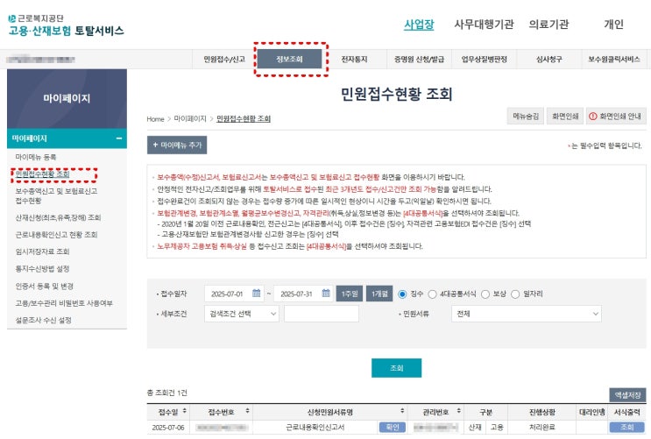Click 화면인쇄 button

565,116
